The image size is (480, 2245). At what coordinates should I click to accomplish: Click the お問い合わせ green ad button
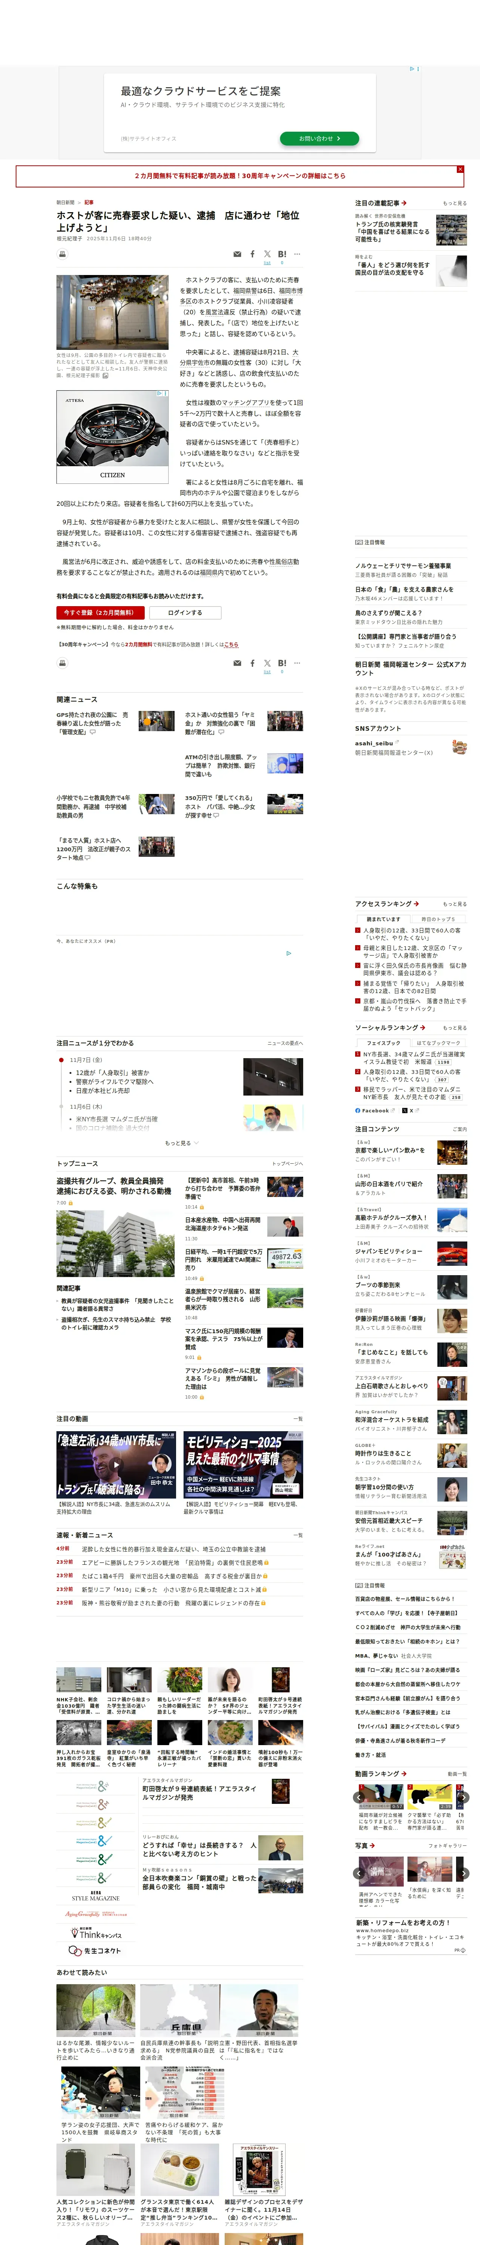tap(320, 138)
